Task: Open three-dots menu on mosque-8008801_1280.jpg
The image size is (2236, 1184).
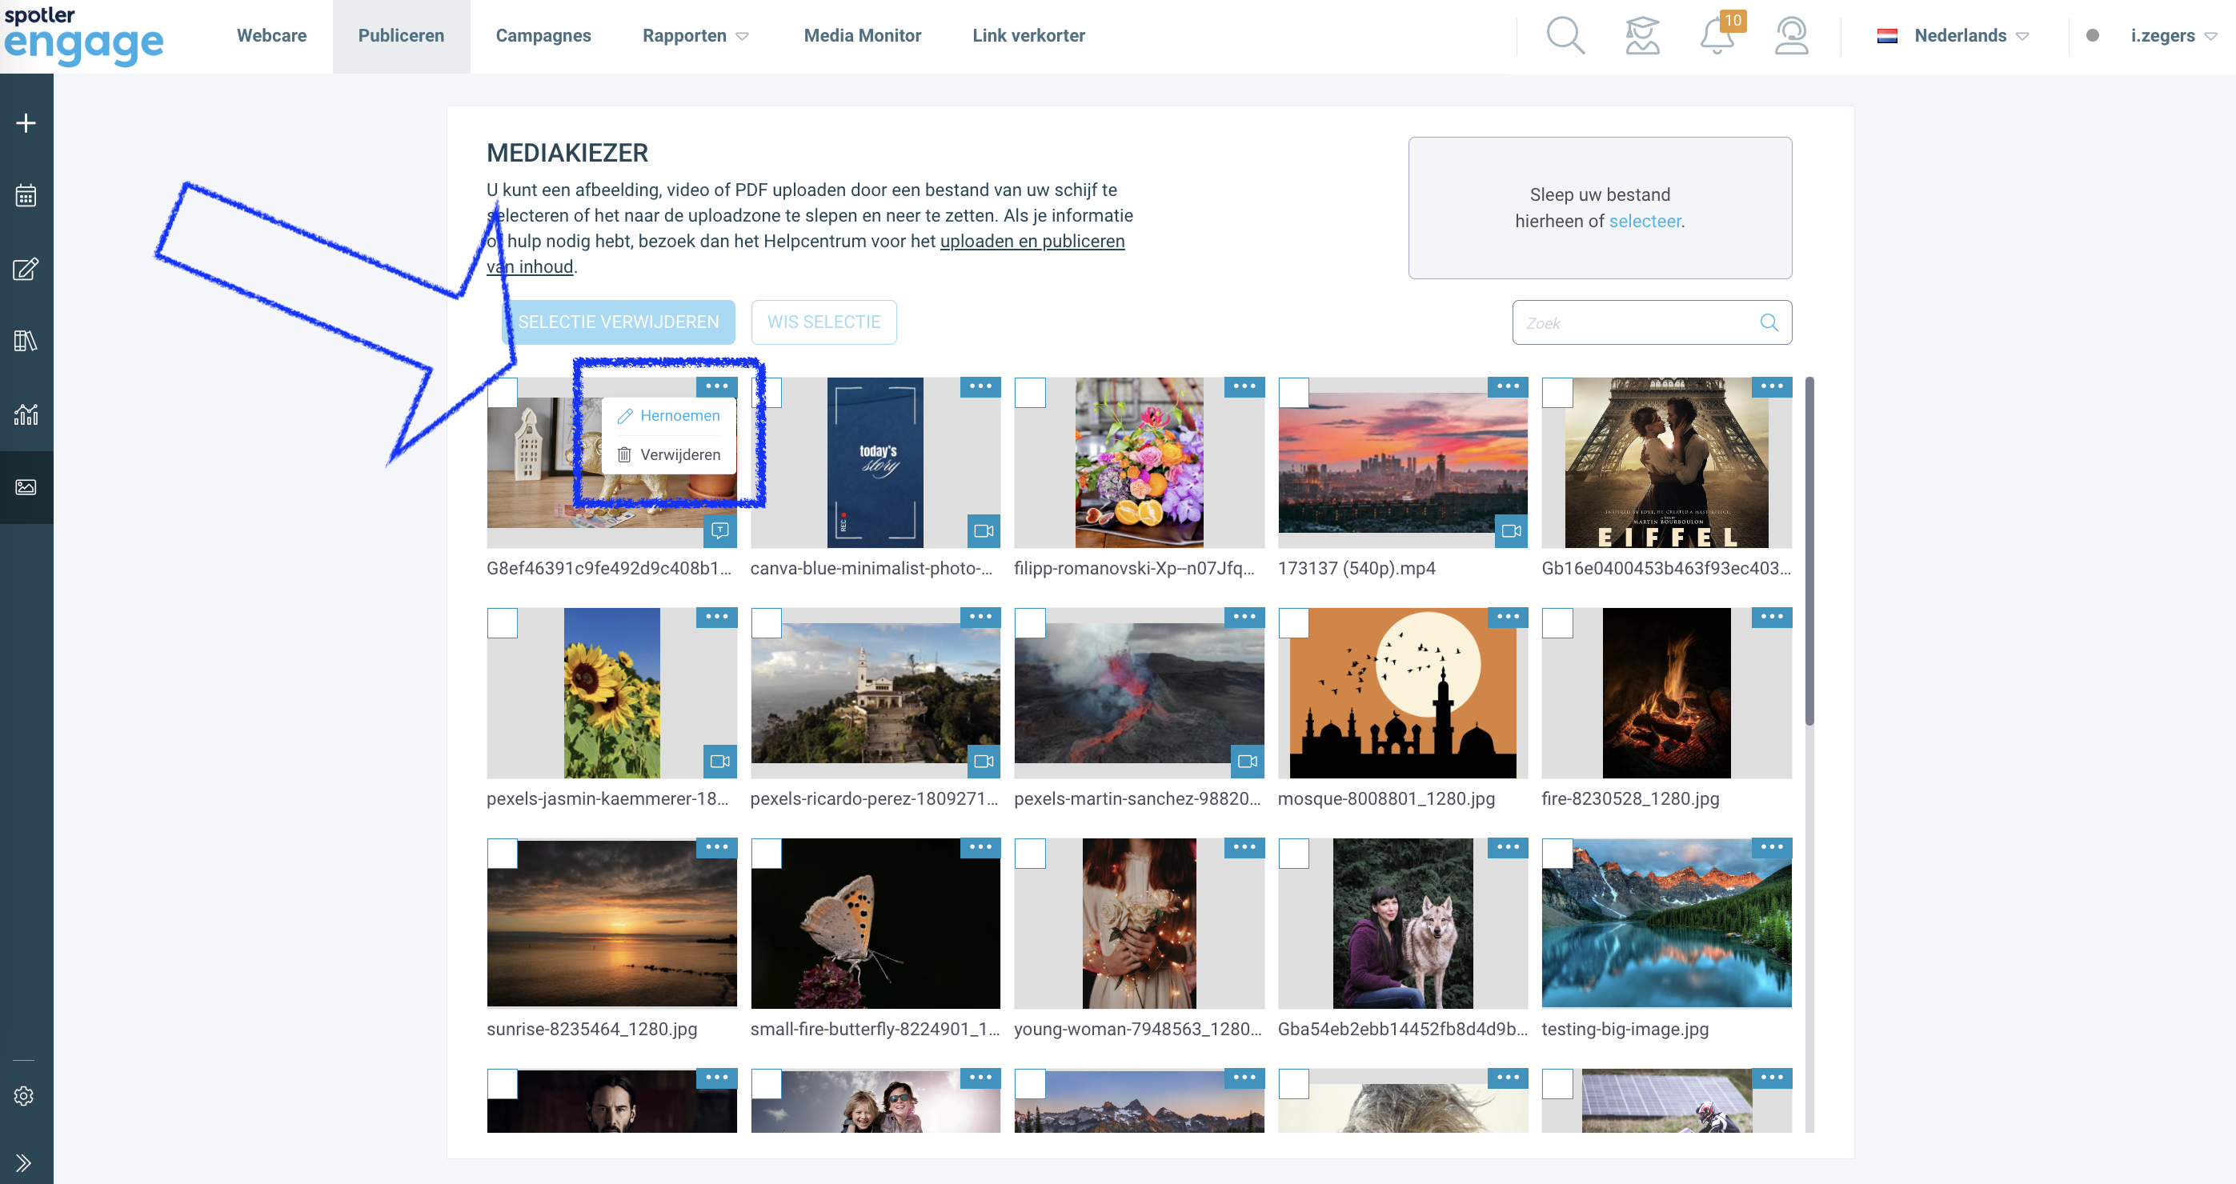Action: tap(1508, 617)
